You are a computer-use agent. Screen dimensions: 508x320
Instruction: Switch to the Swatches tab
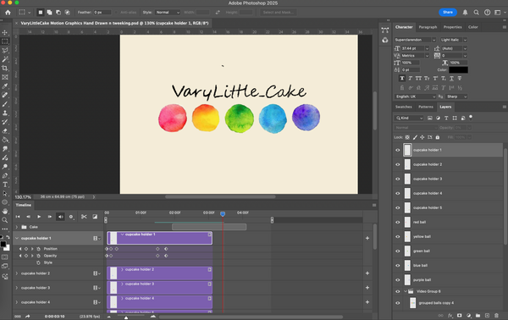tap(403, 107)
